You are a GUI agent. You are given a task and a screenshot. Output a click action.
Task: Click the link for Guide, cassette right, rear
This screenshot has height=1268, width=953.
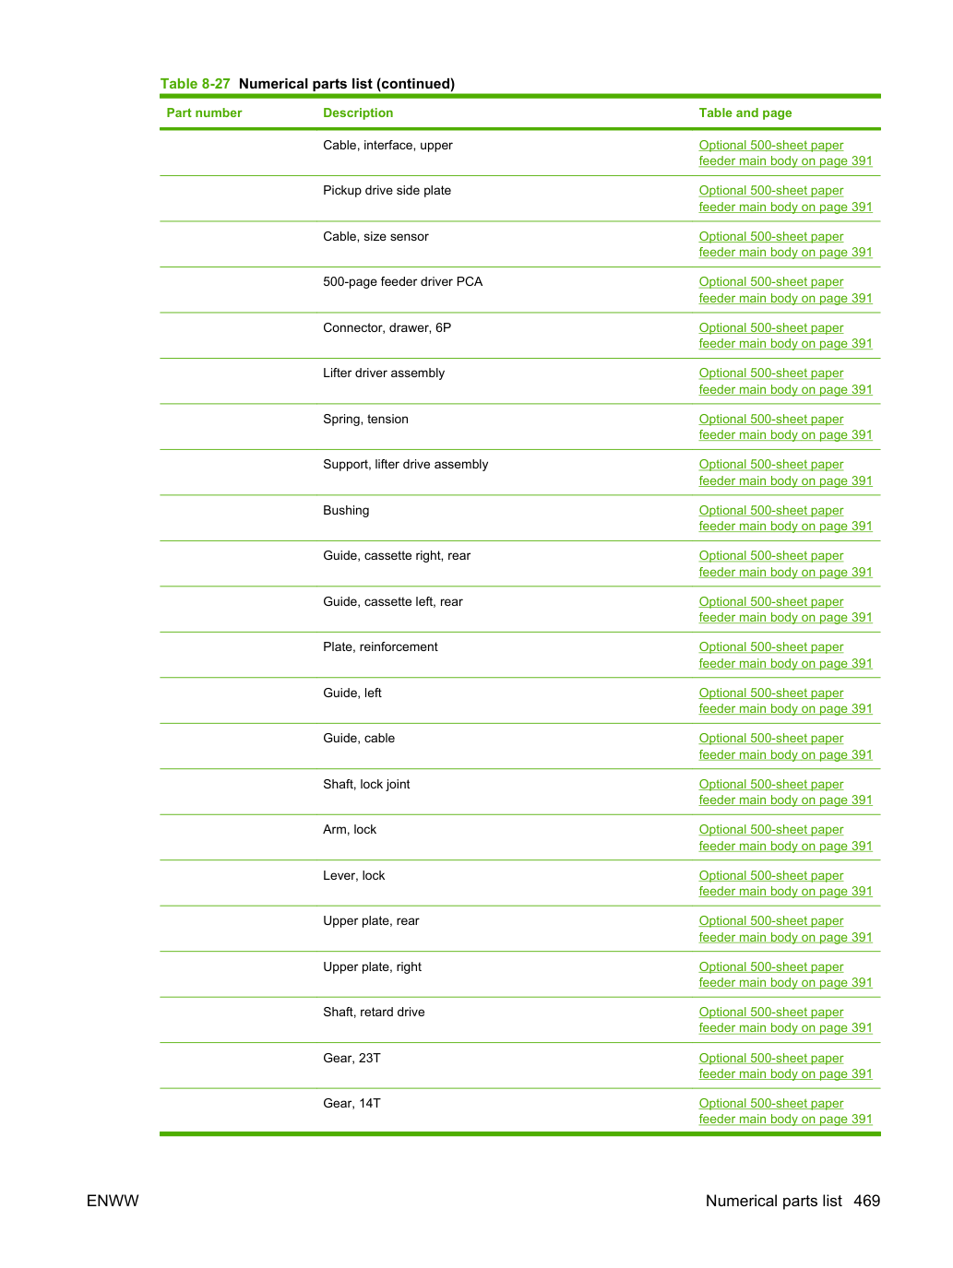tap(785, 563)
